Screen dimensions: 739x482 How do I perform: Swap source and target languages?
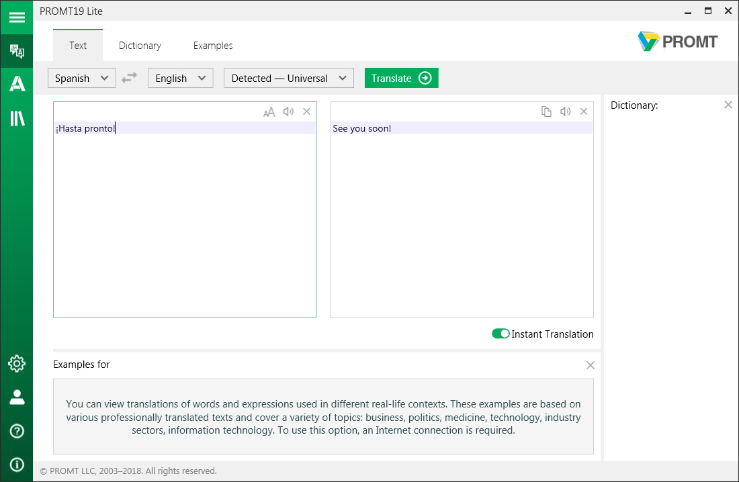pyautogui.click(x=129, y=78)
